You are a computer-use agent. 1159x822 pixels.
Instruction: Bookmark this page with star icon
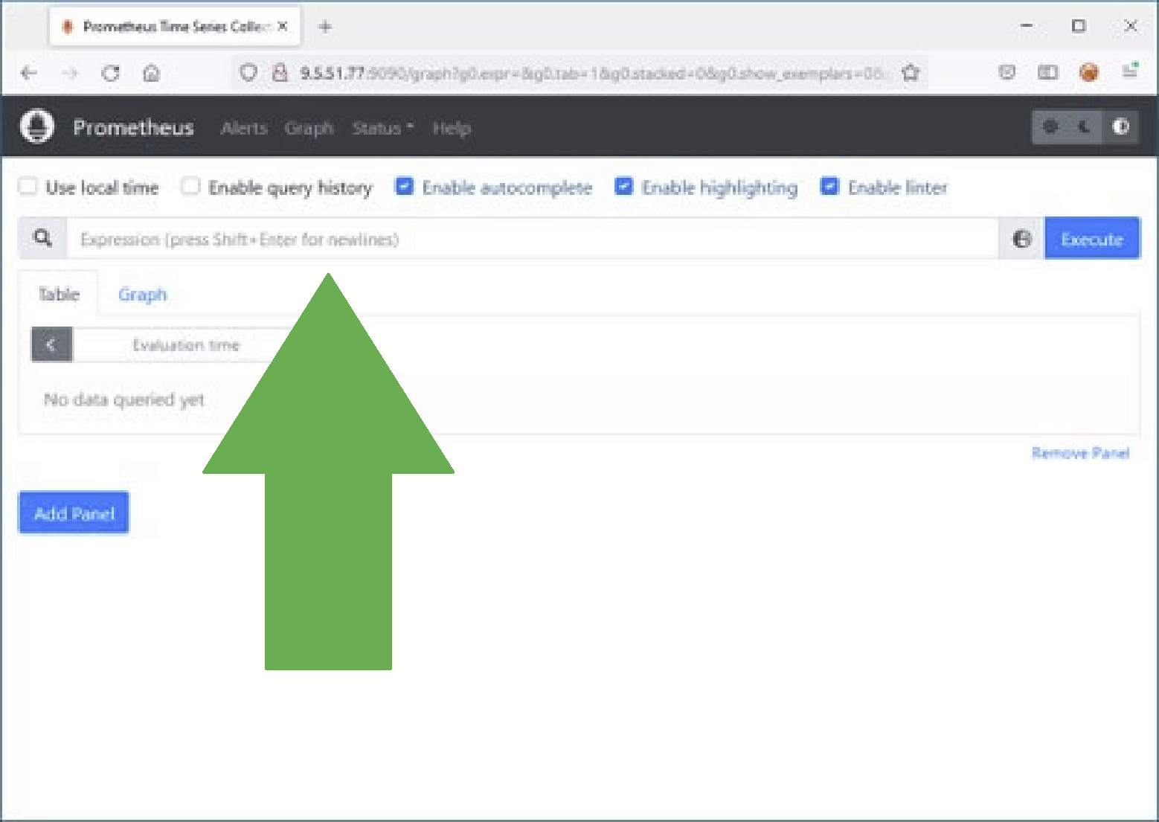(x=911, y=73)
